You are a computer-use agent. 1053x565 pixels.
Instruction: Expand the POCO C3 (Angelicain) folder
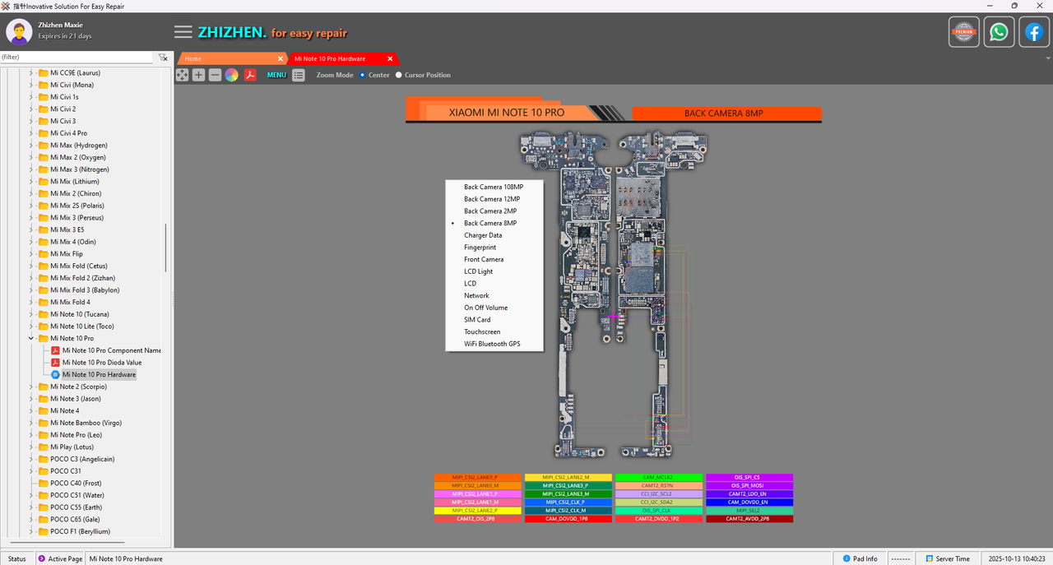click(31, 459)
